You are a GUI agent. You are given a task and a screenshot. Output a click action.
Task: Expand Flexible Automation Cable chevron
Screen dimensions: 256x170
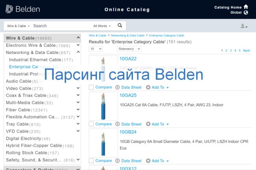pyautogui.click(x=78, y=116)
